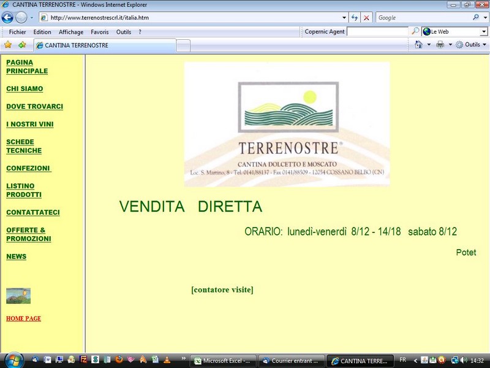The image size is (490, 368).
Task: Launch the green S icon in quick launch
Action: (x=95, y=360)
